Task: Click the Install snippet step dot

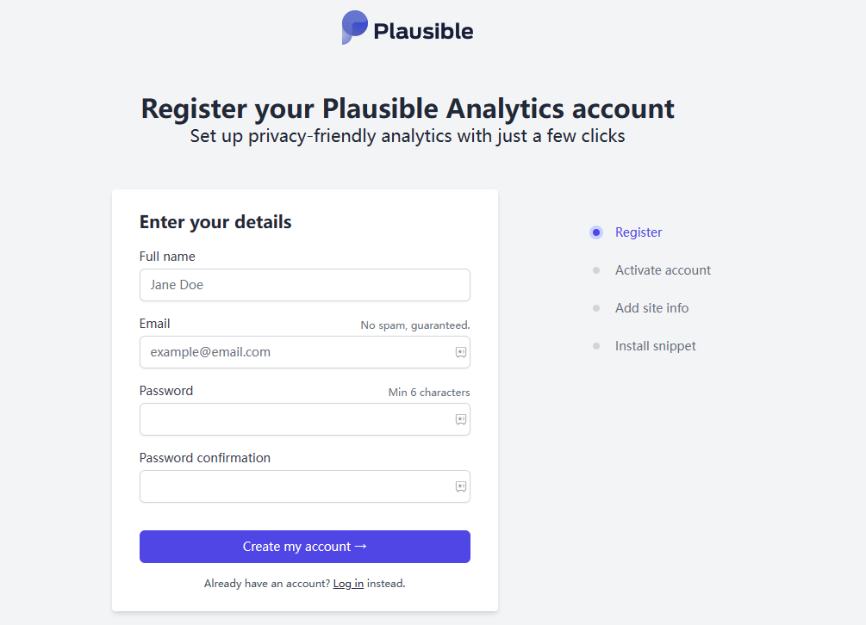Action: click(x=596, y=346)
